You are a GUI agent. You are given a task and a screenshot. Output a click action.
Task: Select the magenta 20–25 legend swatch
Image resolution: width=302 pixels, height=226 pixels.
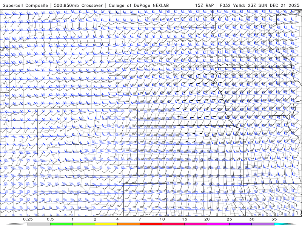pyautogui.click(x=218, y=224)
